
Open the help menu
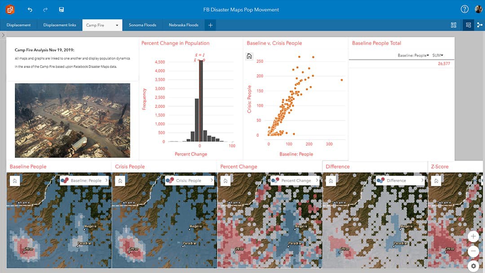point(464,9)
